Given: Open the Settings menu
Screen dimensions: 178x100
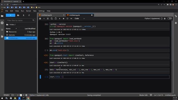Looking at the screenshot, I should (41, 11).
